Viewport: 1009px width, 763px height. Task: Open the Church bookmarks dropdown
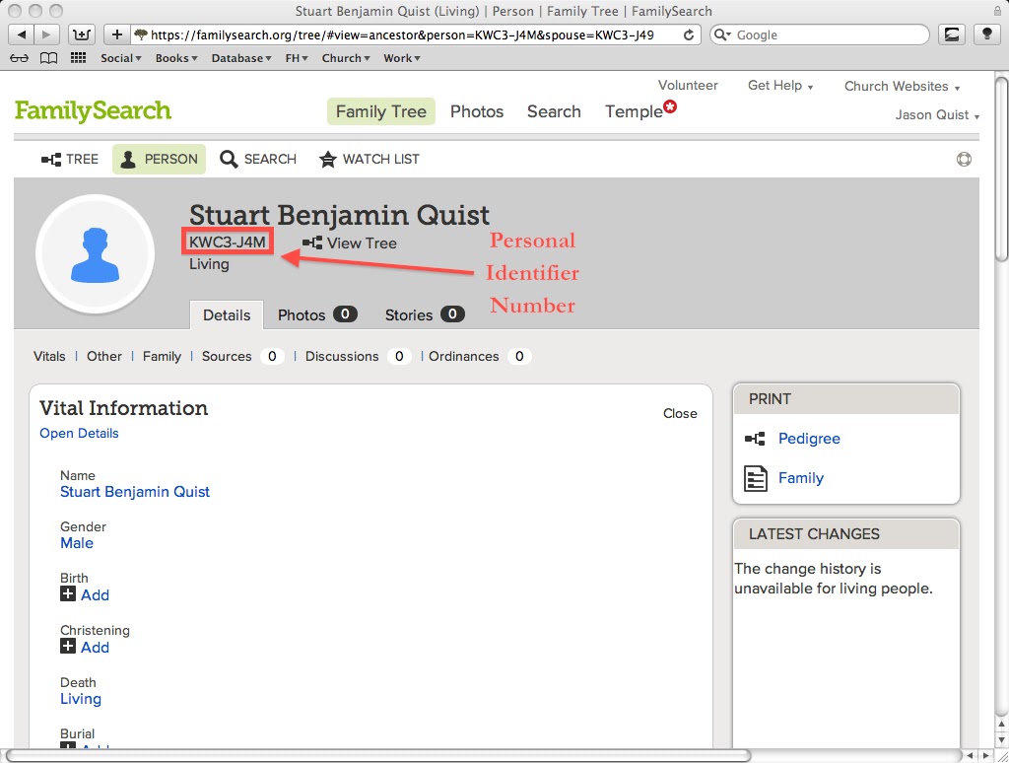[346, 58]
